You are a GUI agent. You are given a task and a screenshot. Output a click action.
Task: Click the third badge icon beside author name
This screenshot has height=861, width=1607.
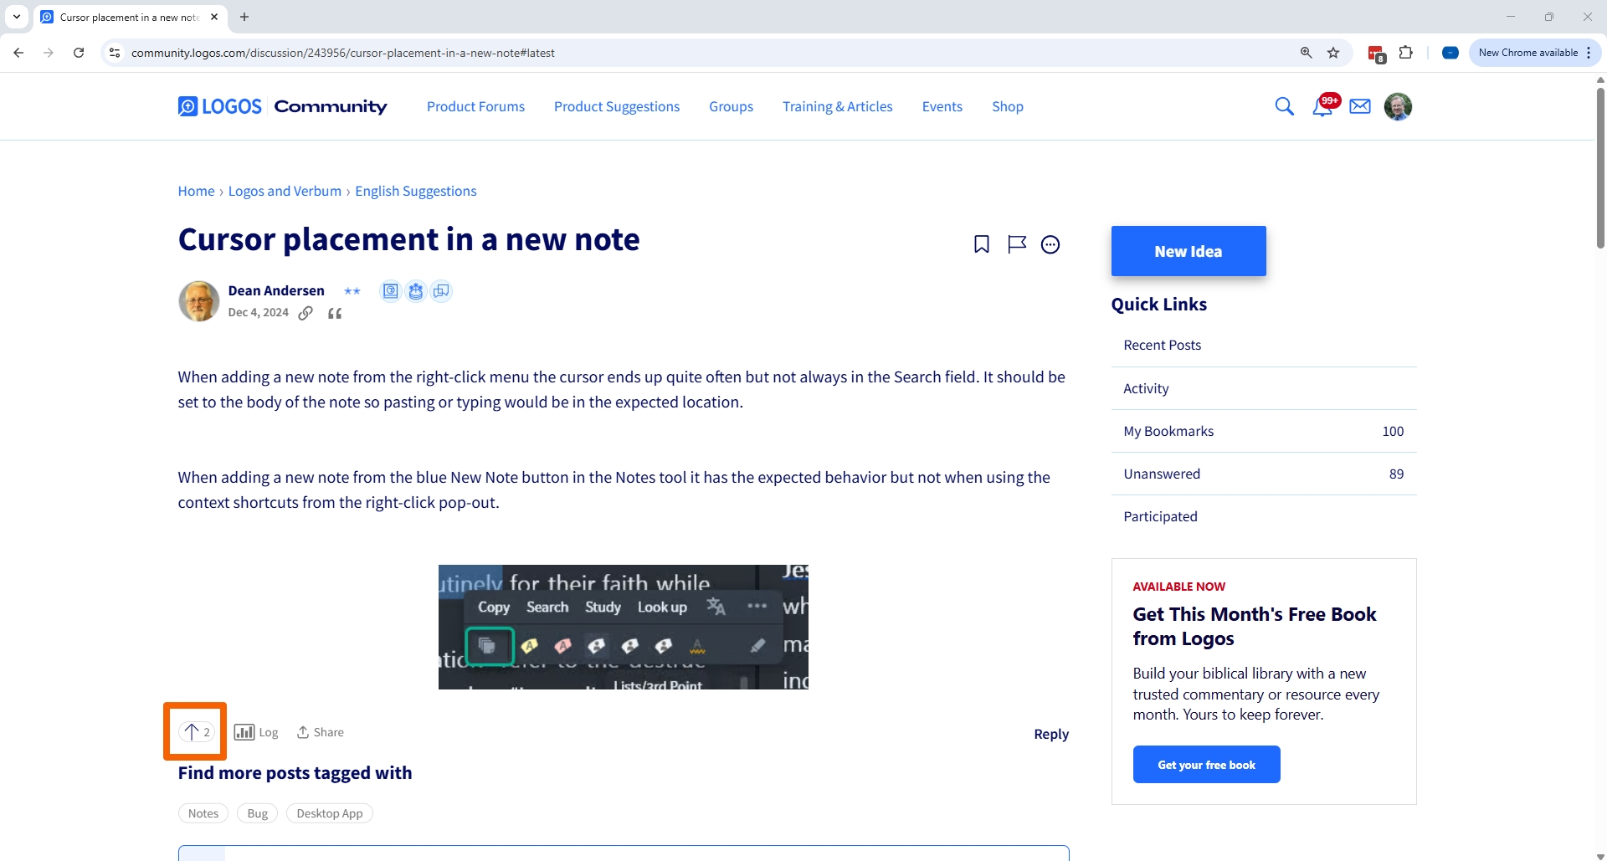coord(441,291)
